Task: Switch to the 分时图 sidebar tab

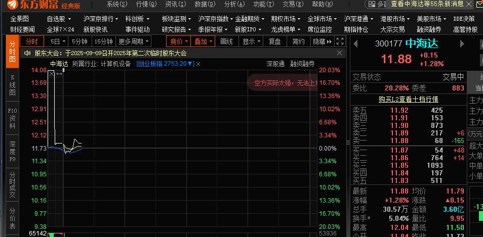Action: [x=12, y=52]
